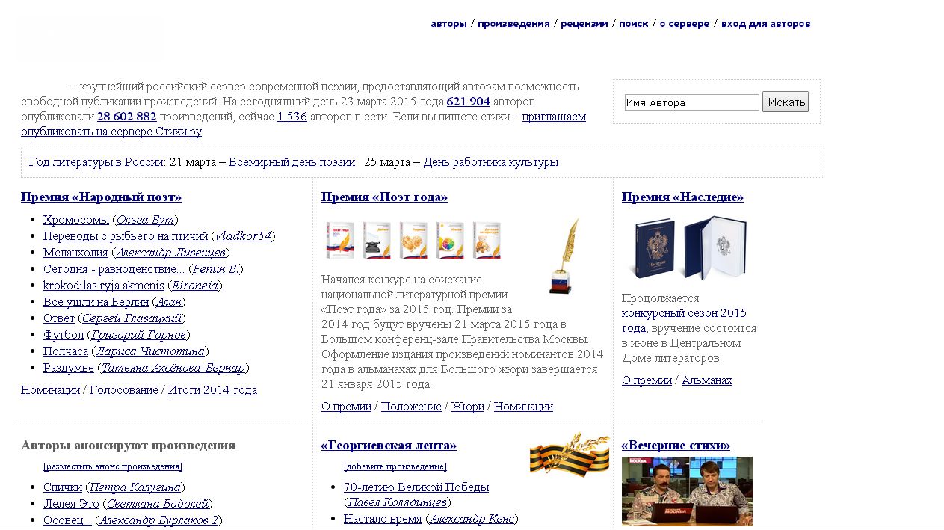This screenshot has width=944, height=530.
Task: Follow the «Всемирный день поэзии» link
Action: 291,162
